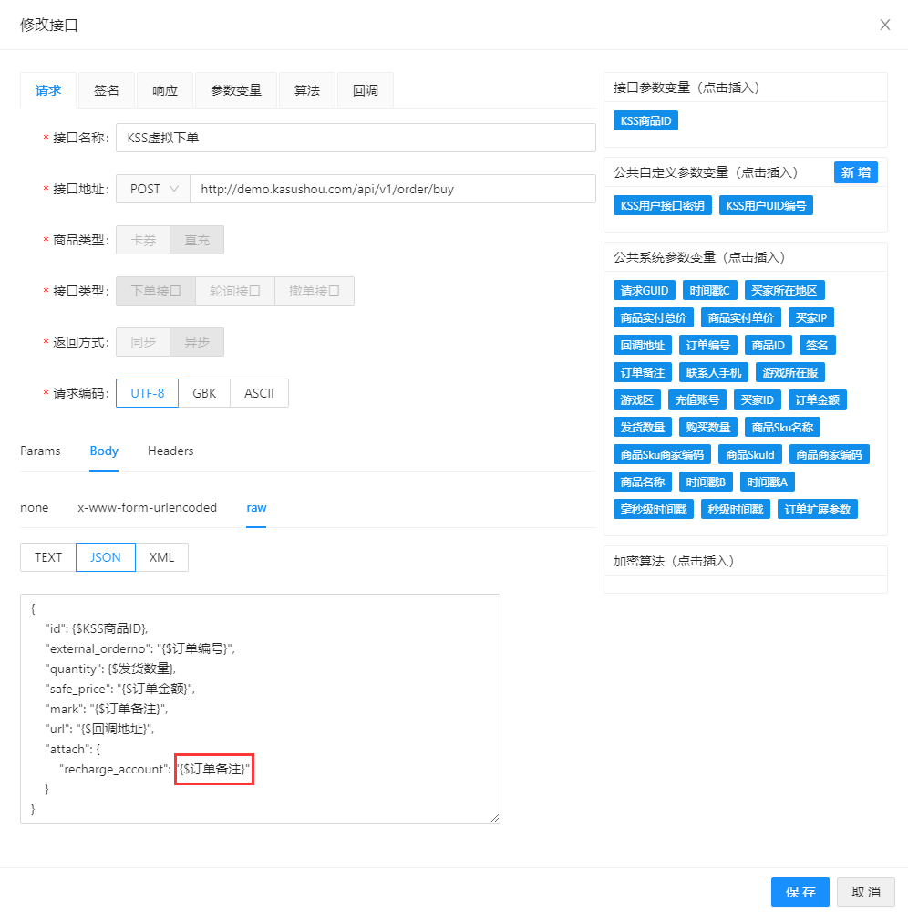Go to the 参数变量 tab
908x913 pixels.
click(236, 90)
